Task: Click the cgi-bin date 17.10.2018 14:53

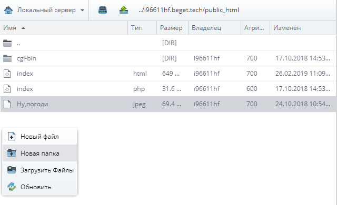Action: (303, 58)
